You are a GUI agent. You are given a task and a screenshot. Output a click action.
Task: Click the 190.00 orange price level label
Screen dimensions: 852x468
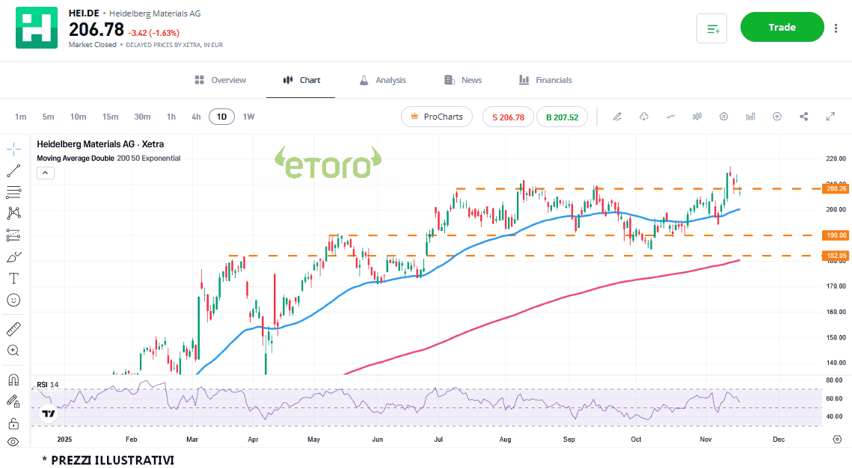836,235
